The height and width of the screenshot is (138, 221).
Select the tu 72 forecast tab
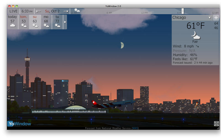click(57, 22)
